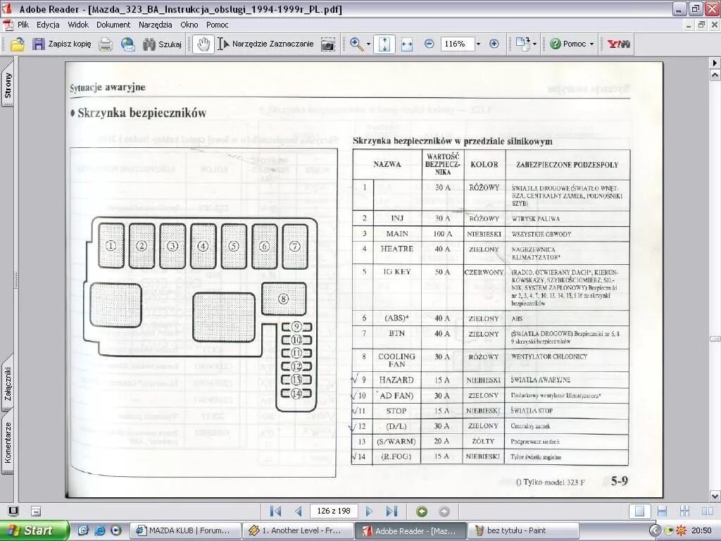Click the vertical scrollbar up arrow
The image size is (721, 541).
coord(715,75)
